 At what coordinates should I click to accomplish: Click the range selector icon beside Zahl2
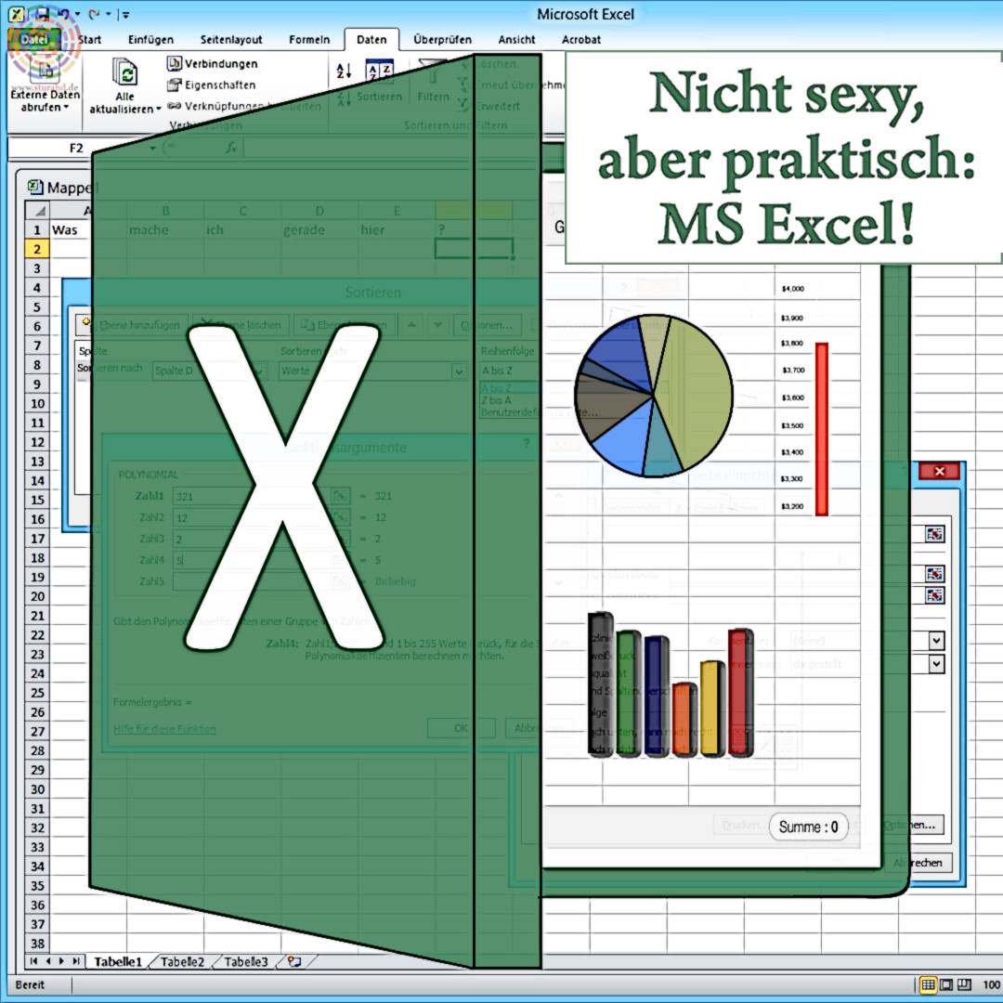340,517
